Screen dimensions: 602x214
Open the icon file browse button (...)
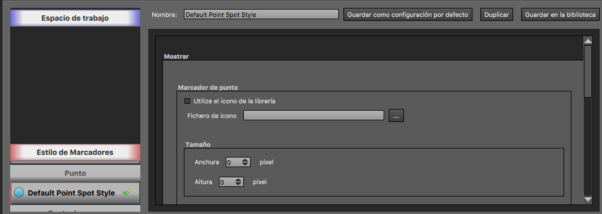tap(396, 116)
